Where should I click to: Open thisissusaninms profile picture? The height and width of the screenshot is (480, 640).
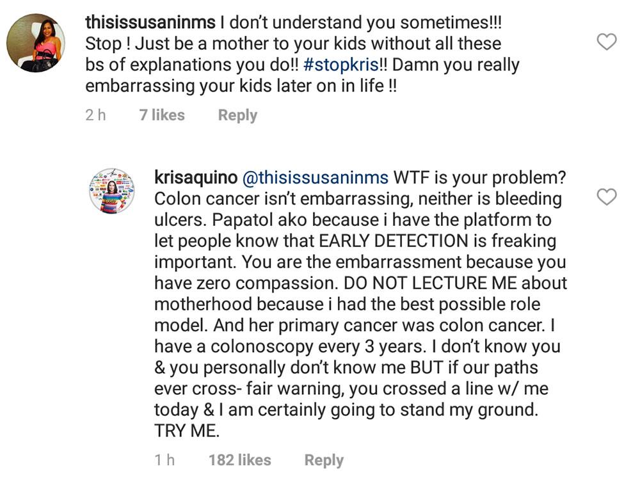point(35,43)
